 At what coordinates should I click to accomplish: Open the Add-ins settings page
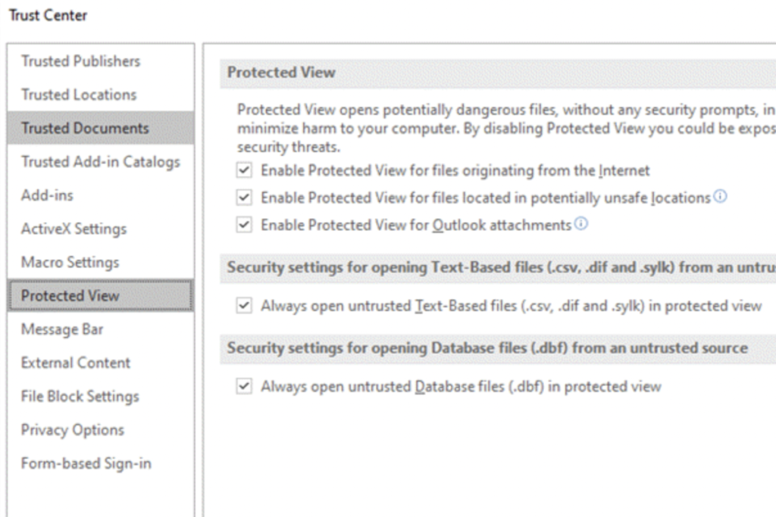tap(47, 195)
